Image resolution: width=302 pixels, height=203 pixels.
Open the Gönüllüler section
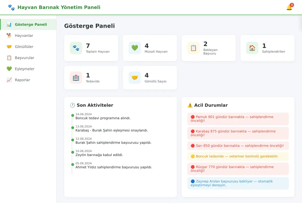pyautogui.click(x=28, y=47)
